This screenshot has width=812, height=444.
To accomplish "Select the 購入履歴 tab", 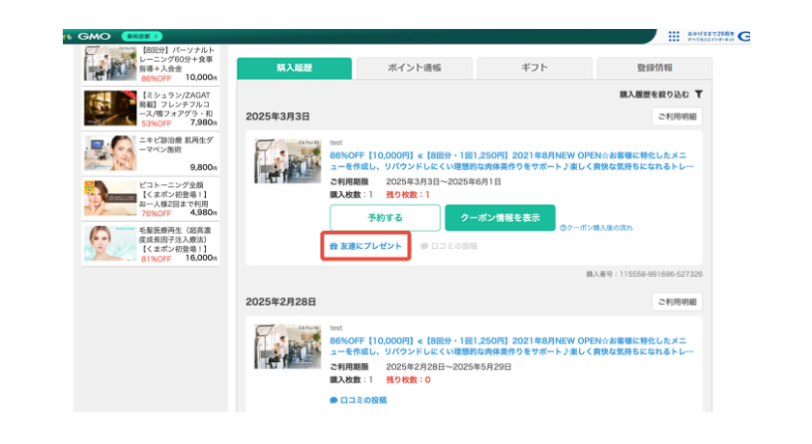I will [294, 68].
